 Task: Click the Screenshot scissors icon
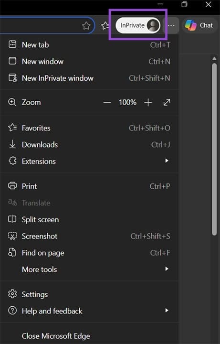[x=12, y=236]
